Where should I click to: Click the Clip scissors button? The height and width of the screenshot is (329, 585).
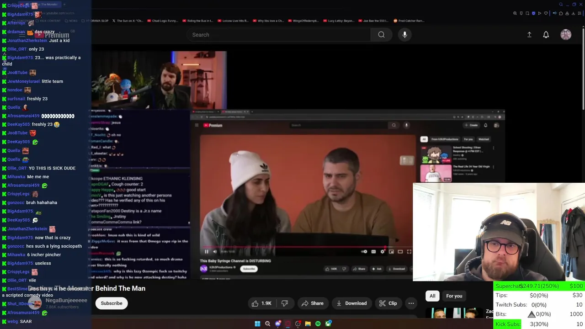[388, 303]
